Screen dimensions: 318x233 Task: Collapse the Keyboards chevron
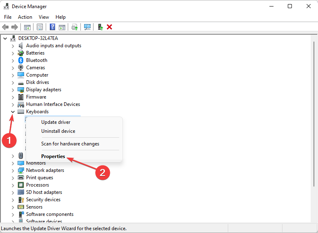13,112
